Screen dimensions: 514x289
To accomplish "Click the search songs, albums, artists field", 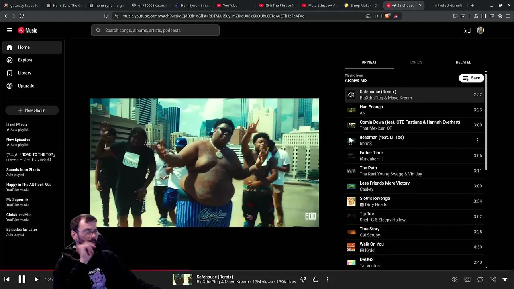I will [x=155, y=30].
